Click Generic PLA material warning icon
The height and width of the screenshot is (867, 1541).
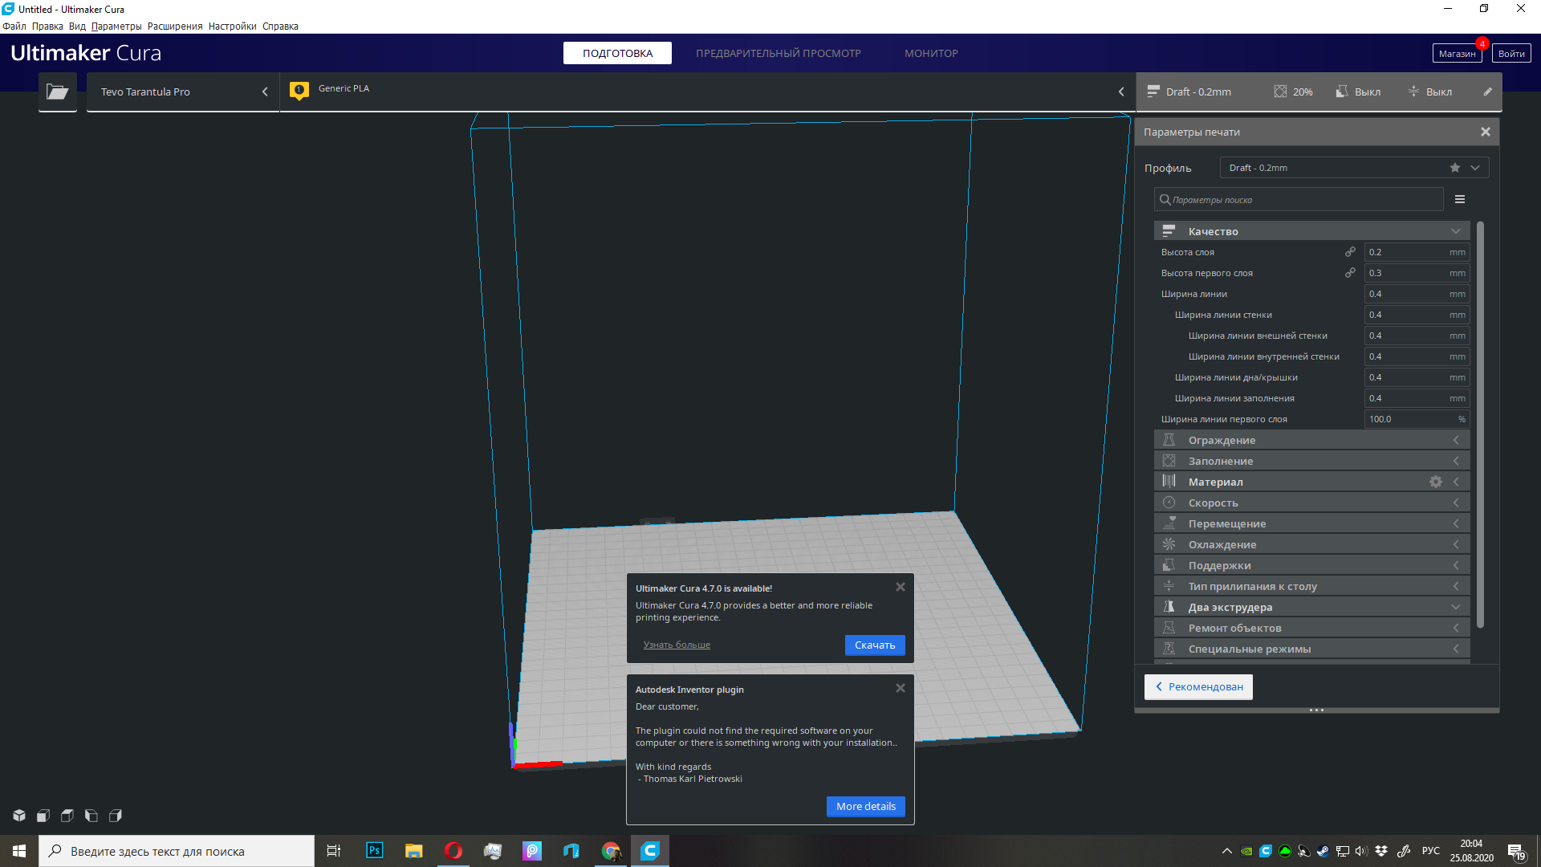(x=299, y=90)
